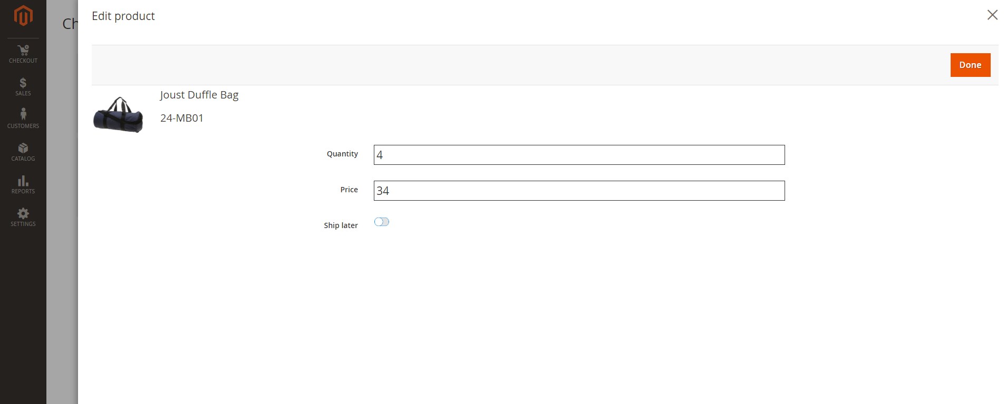The image size is (1006, 404).
Task: Click the duffle bag product thumbnail
Action: click(x=118, y=114)
